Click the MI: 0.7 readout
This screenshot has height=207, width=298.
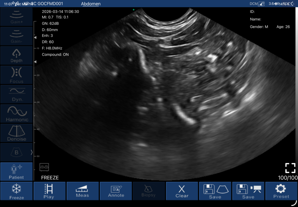pos(48,17)
